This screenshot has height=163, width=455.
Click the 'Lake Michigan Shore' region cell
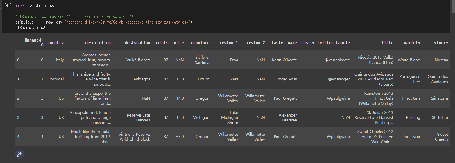pos(230,117)
